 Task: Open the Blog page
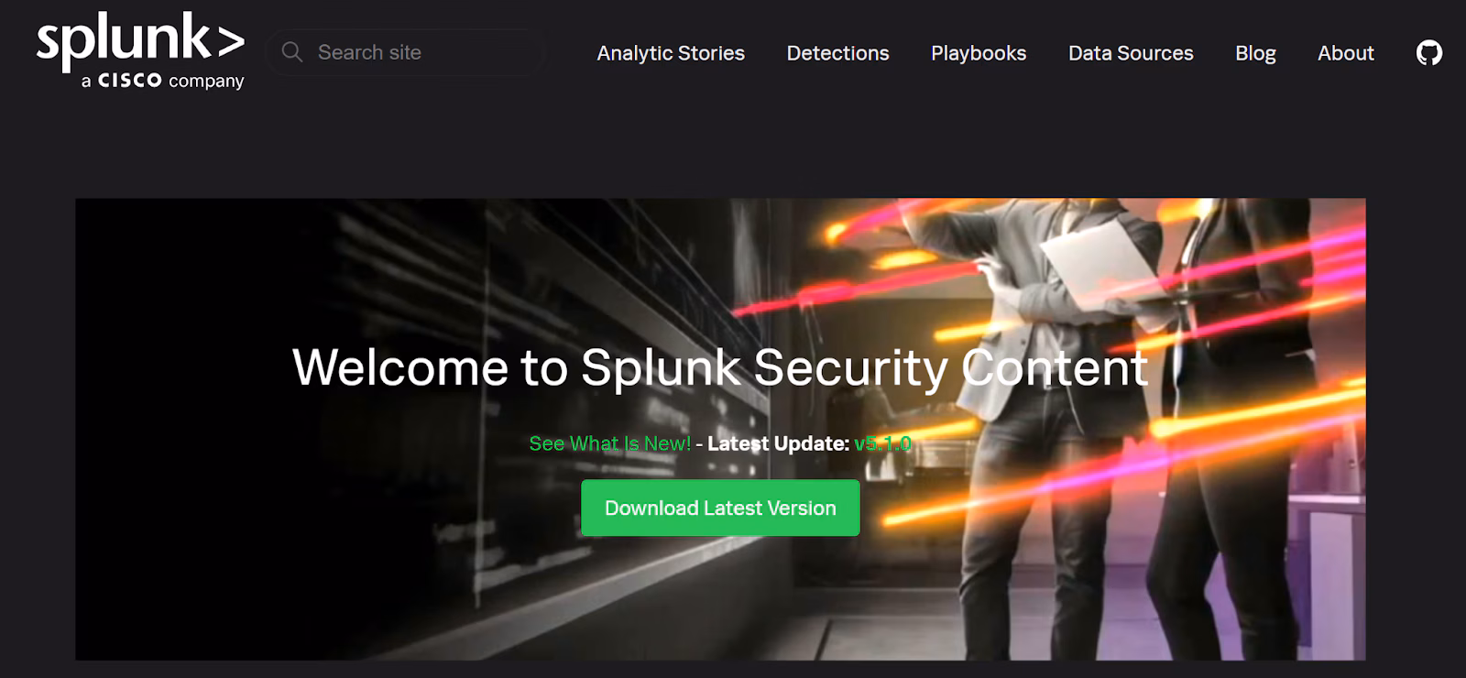click(x=1255, y=53)
